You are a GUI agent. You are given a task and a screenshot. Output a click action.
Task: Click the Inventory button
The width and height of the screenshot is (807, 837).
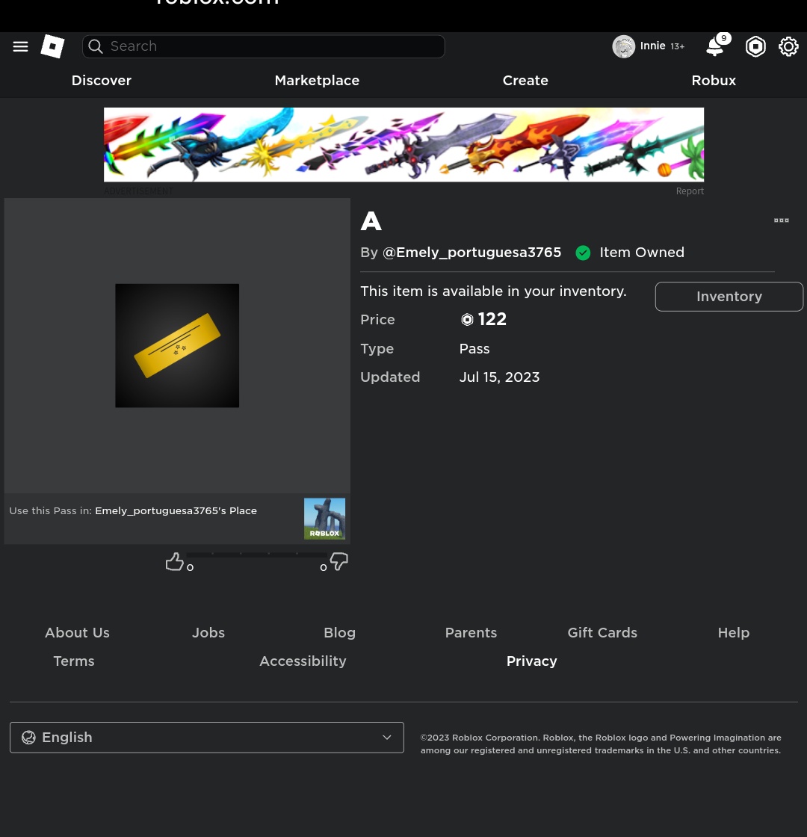729,296
